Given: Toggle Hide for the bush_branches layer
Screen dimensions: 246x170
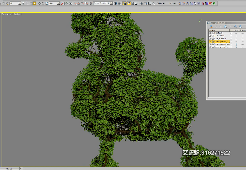Looking at the screenshot, I should (236, 39).
